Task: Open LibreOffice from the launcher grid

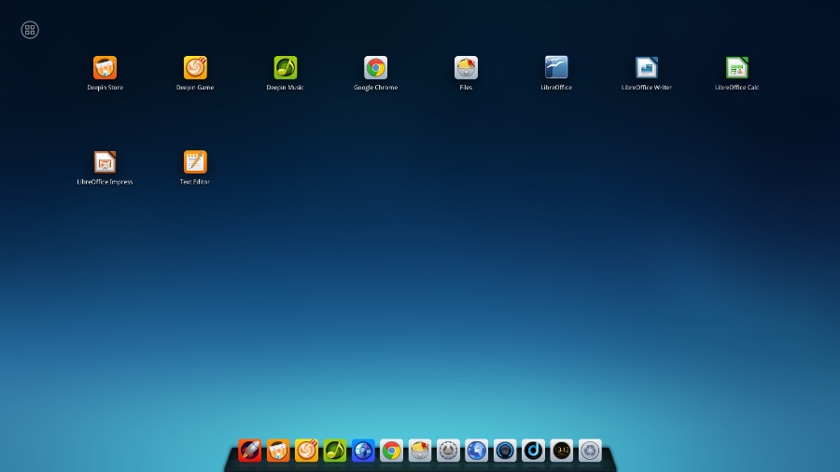Action: point(556,68)
